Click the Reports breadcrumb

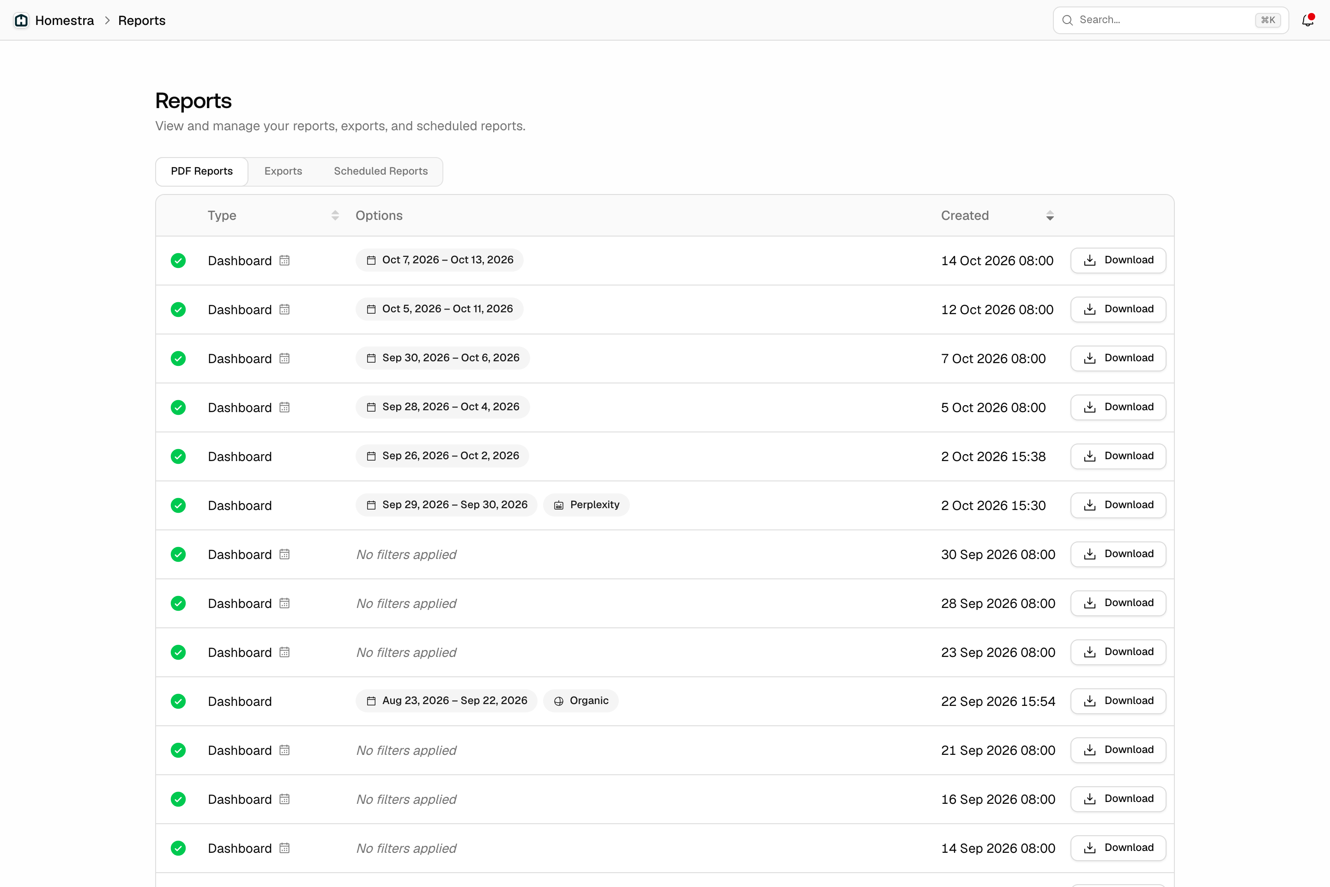(142, 20)
